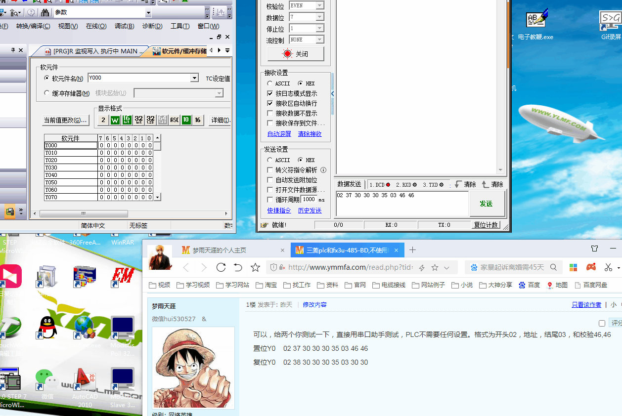The height and width of the screenshot is (416, 622).
Task: Switch display to binary format '2' icon
Action: click(x=103, y=120)
